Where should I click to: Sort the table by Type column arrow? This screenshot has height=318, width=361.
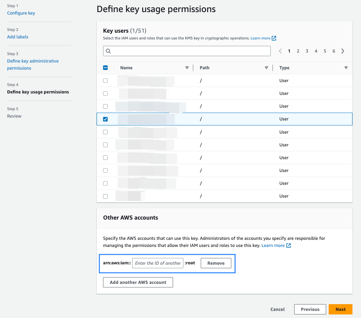tap(346, 68)
